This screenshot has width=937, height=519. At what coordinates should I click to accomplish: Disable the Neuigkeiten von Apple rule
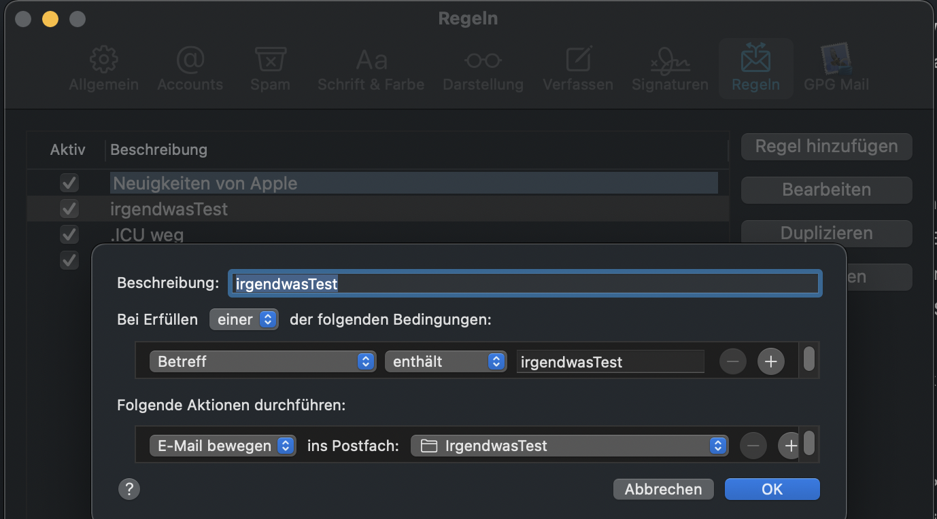point(69,183)
